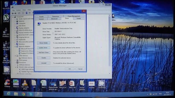Open MMSSTV desktop shortcut

pos(16,83)
